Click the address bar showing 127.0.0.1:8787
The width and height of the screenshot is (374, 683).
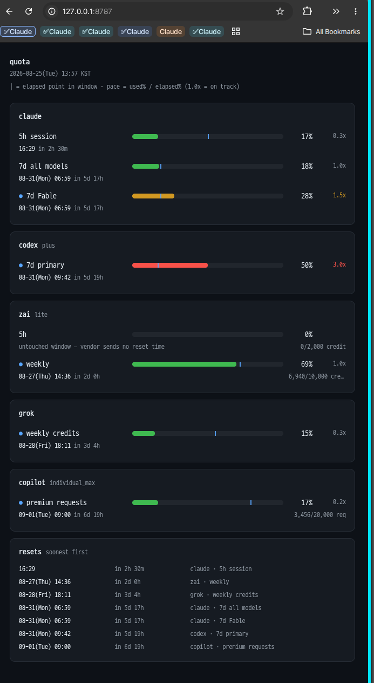point(162,11)
